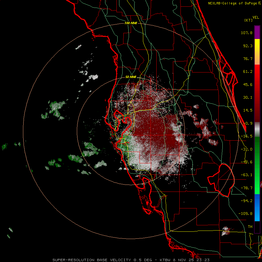Click the TH legend label
Screen dimensions: 262x262
[250, 227]
